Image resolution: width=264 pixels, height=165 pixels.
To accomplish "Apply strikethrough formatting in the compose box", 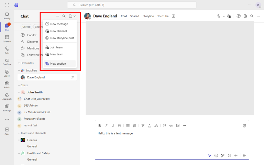I will (119, 125).
